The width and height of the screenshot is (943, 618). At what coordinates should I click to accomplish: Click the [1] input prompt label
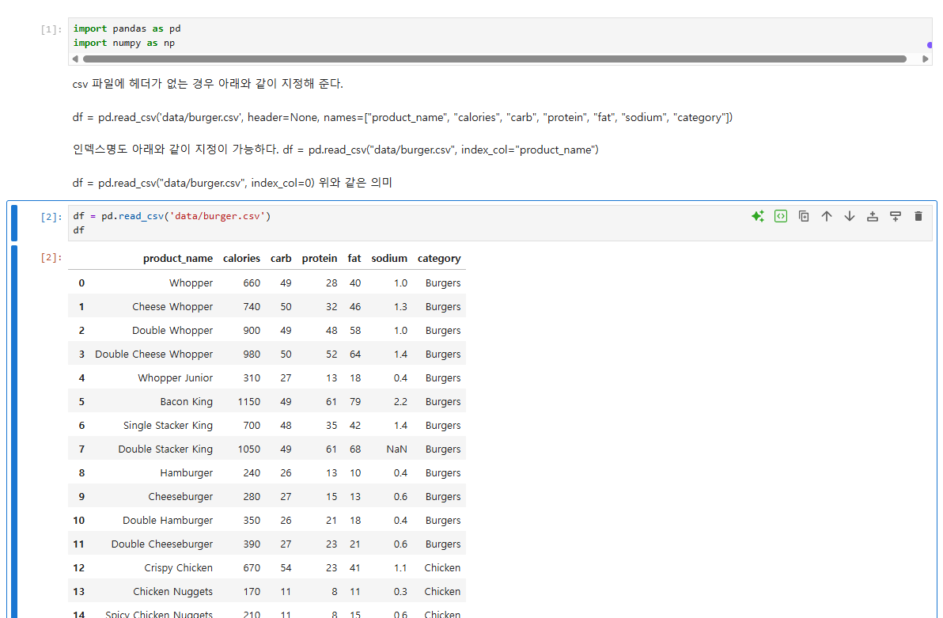click(51, 29)
